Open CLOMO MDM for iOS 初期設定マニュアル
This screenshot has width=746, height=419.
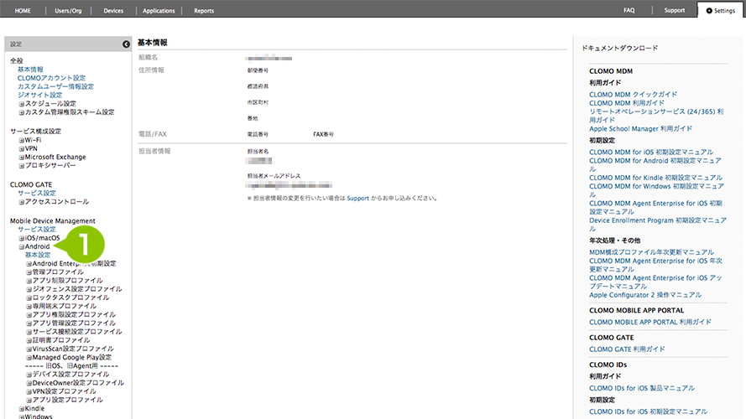(x=651, y=152)
